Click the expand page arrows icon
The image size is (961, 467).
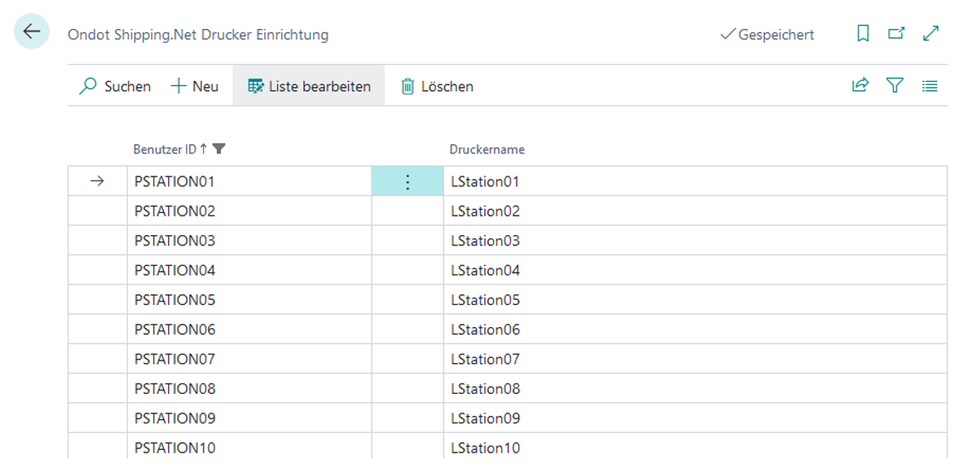pos(930,34)
